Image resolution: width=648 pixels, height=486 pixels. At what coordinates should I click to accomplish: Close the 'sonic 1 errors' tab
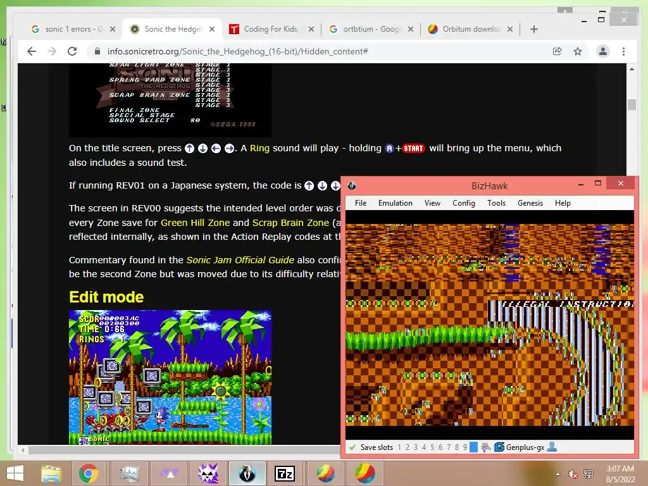point(113,29)
